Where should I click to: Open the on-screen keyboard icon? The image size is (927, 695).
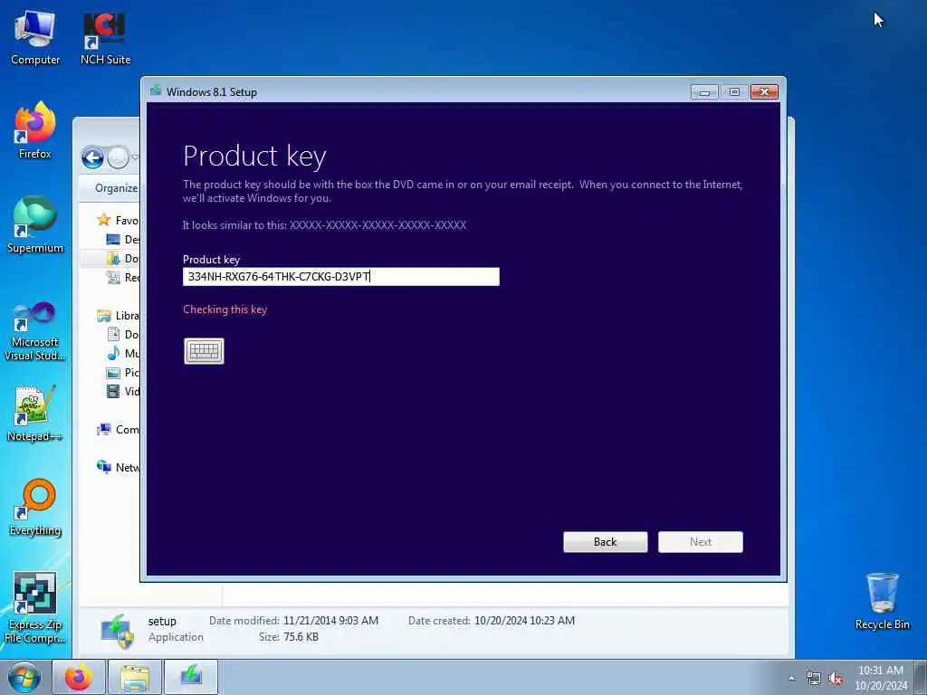(204, 351)
